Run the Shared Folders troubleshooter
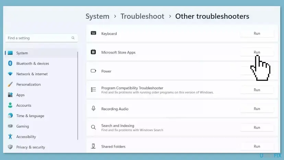 pyautogui.click(x=257, y=146)
